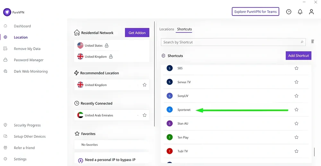Image resolution: width=321 pixels, height=166 pixels.
Task: Favorite the Tubi TV shortcut star
Action: [296, 151]
